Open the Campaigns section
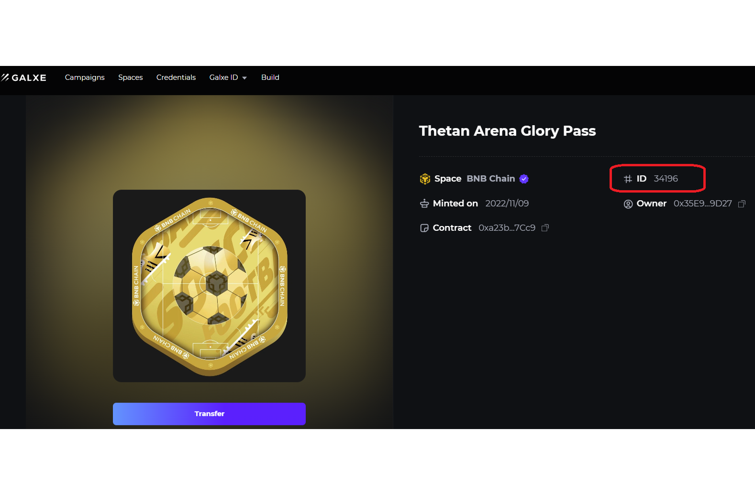 point(85,77)
